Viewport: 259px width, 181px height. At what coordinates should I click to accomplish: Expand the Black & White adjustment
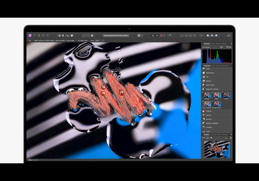click(x=217, y=85)
